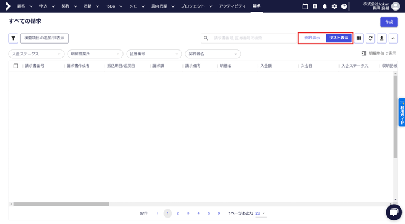Open the calendar icon in top bar

point(305,6)
